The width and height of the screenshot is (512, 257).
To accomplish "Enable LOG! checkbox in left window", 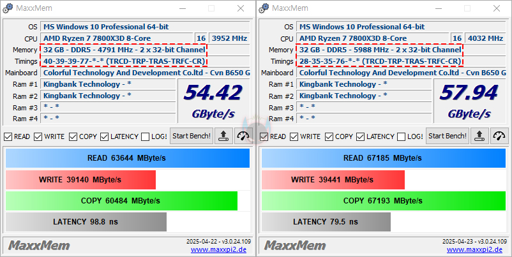I will [x=146, y=136].
